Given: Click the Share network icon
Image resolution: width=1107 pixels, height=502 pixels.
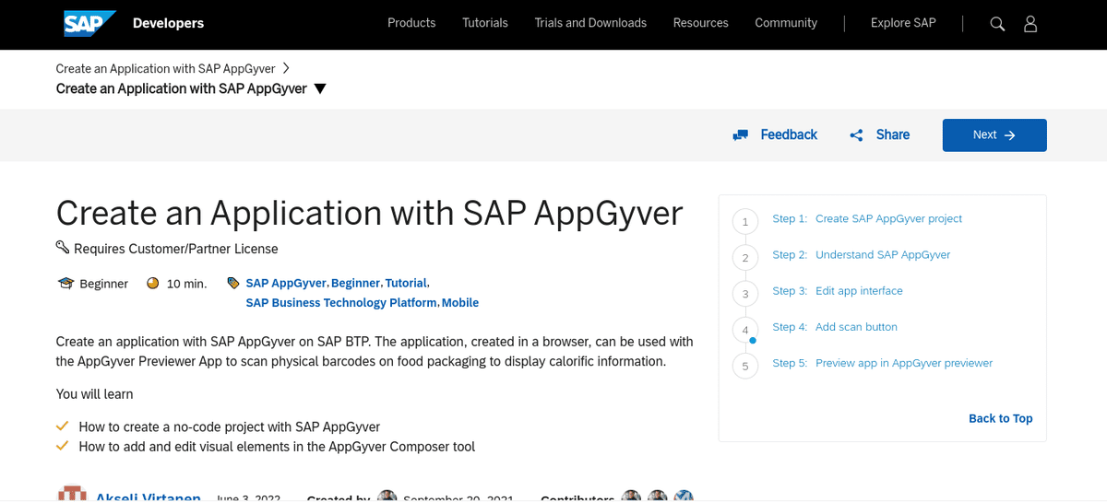Looking at the screenshot, I should 856,135.
